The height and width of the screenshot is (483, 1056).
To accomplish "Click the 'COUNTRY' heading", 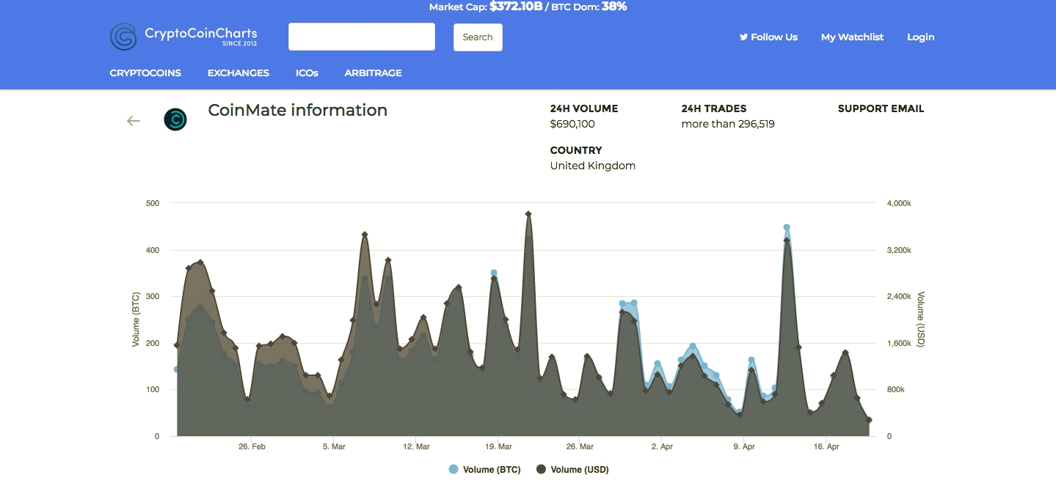I will pyautogui.click(x=576, y=150).
